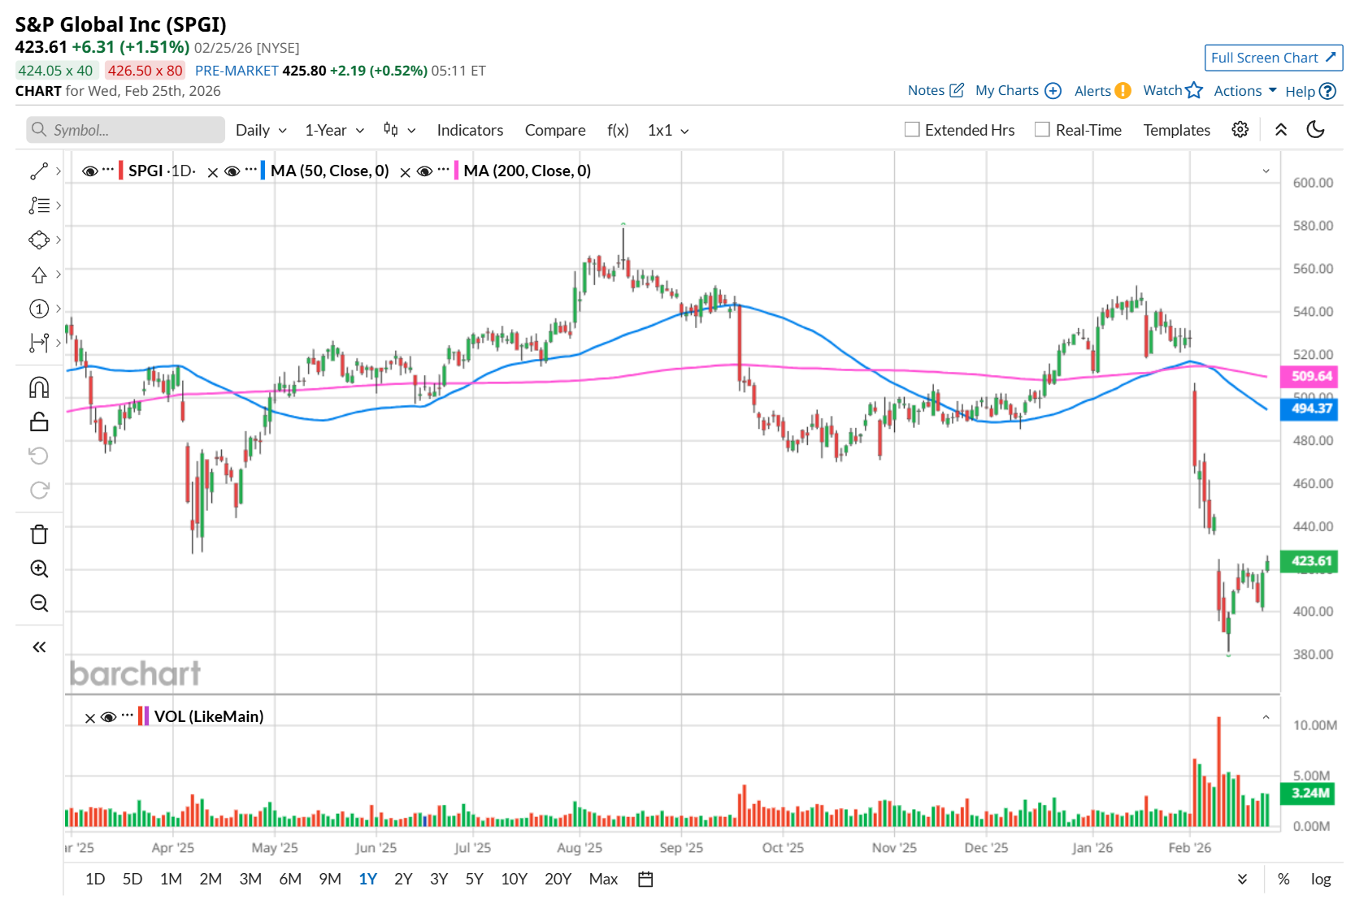Enable the Real-Time checkbox

coord(1042,130)
